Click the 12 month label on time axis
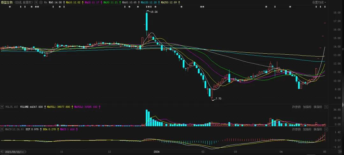Image resolution: width=344 pixels, height=155 pixels. coord(109,152)
